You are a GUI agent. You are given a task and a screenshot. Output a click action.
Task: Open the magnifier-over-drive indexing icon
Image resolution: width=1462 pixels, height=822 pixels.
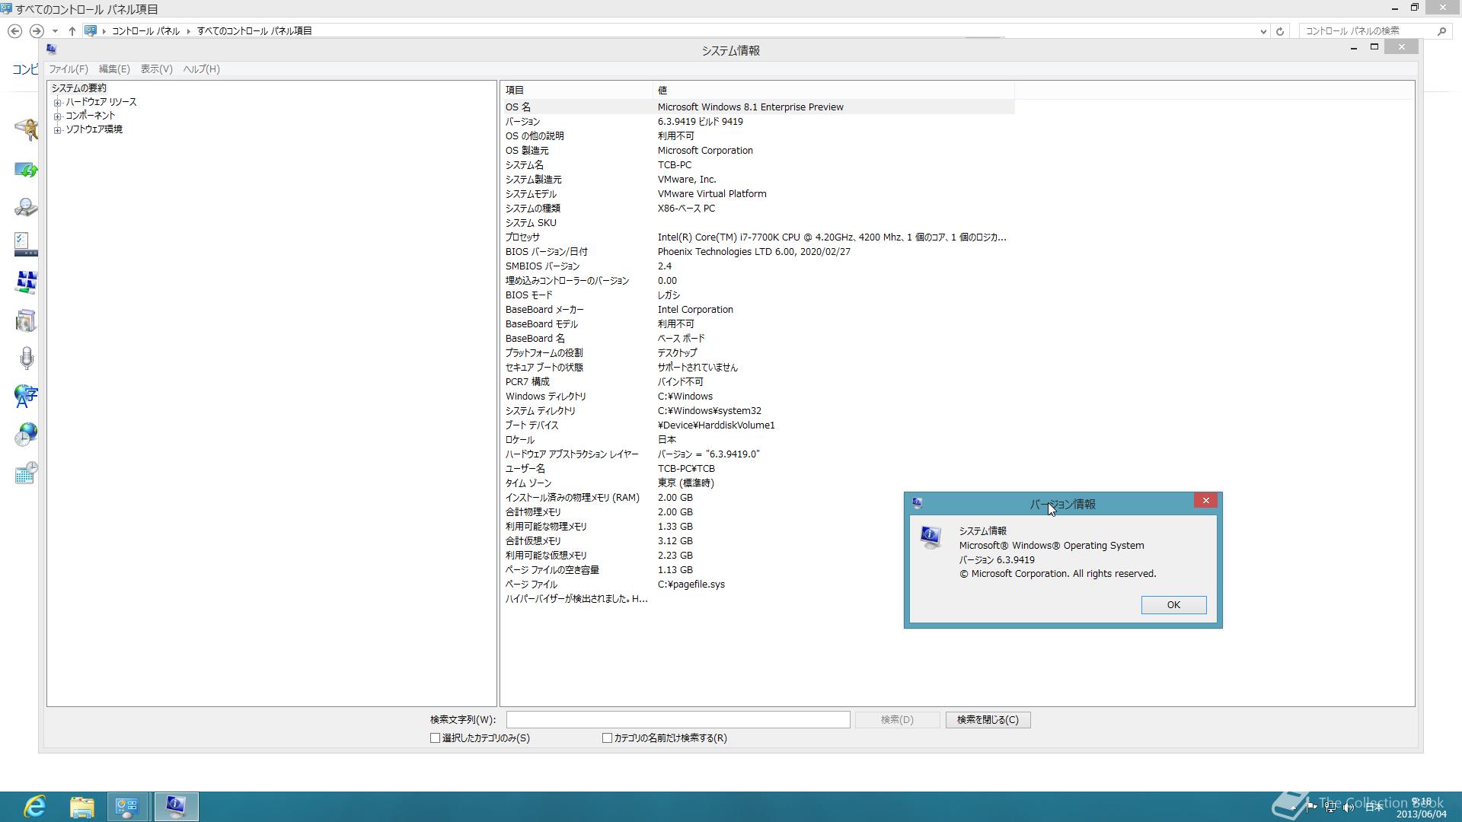[26, 207]
